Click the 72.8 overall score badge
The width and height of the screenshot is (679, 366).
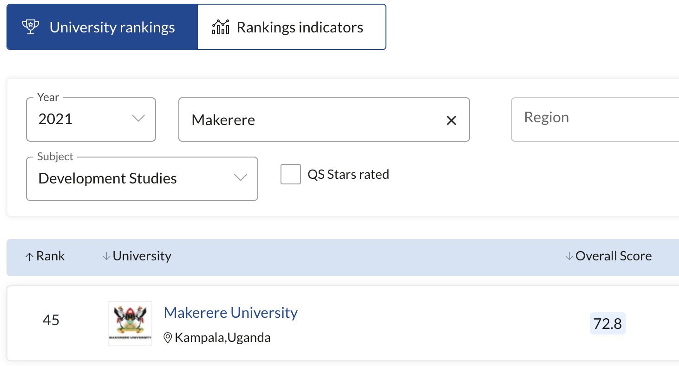pos(607,323)
